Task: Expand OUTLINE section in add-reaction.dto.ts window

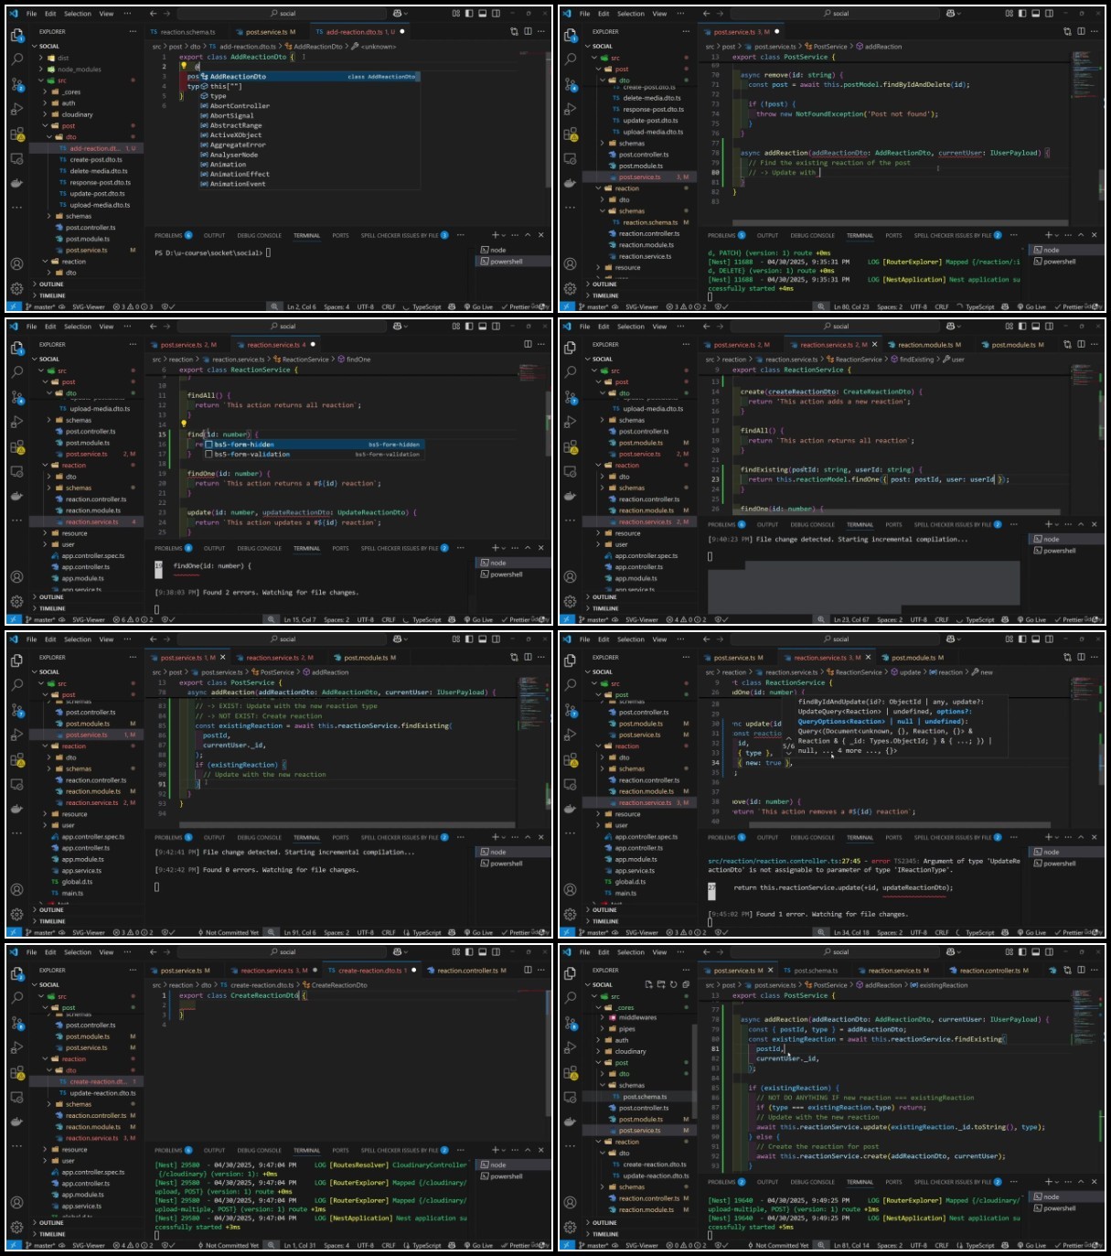Action: [86, 284]
